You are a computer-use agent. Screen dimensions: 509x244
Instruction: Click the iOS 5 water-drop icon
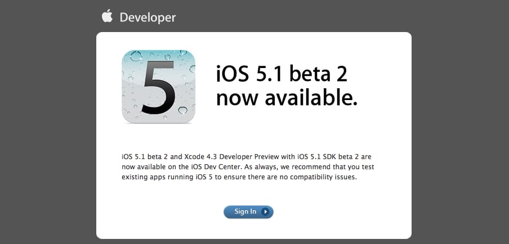(x=159, y=87)
